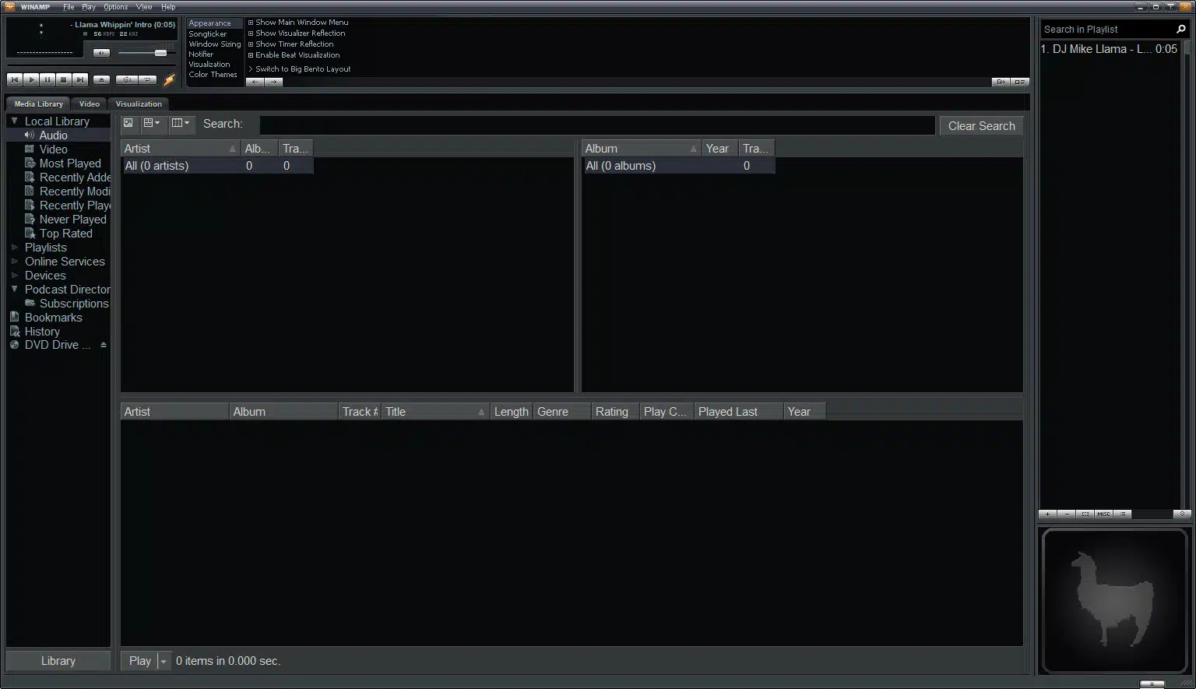Image resolution: width=1196 pixels, height=689 pixels.
Task: Eject the DVD Drive
Action: pos(103,345)
